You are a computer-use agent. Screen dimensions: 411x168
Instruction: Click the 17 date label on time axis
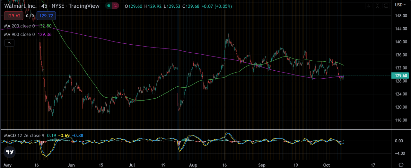click(x=373, y=164)
